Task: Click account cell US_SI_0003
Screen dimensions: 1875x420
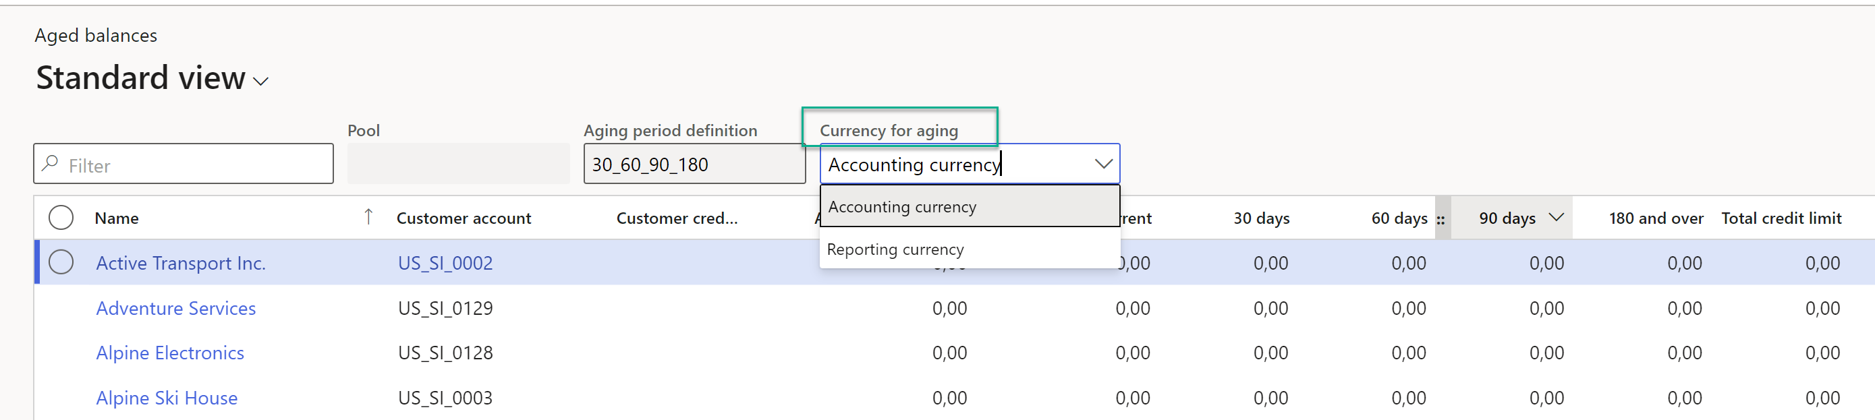Action: tap(445, 398)
